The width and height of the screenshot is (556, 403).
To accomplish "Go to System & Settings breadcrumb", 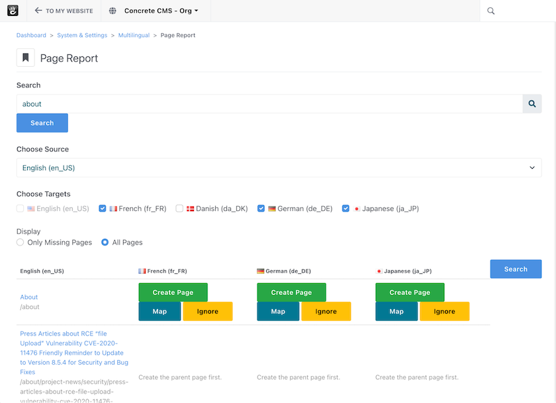I will [82, 35].
